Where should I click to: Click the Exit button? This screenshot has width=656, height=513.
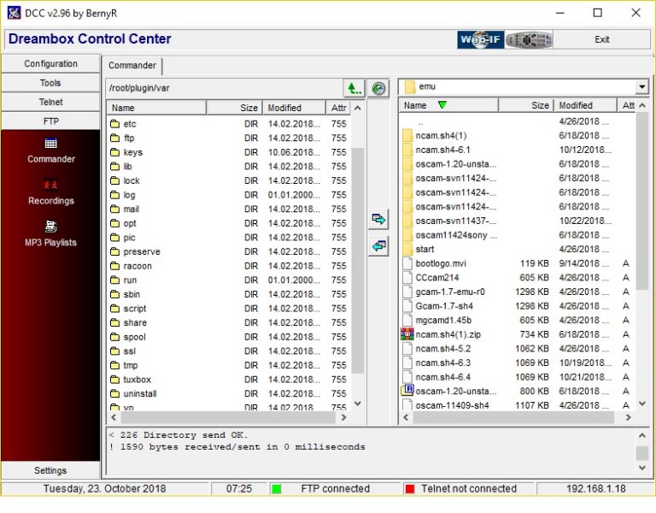(602, 40)
